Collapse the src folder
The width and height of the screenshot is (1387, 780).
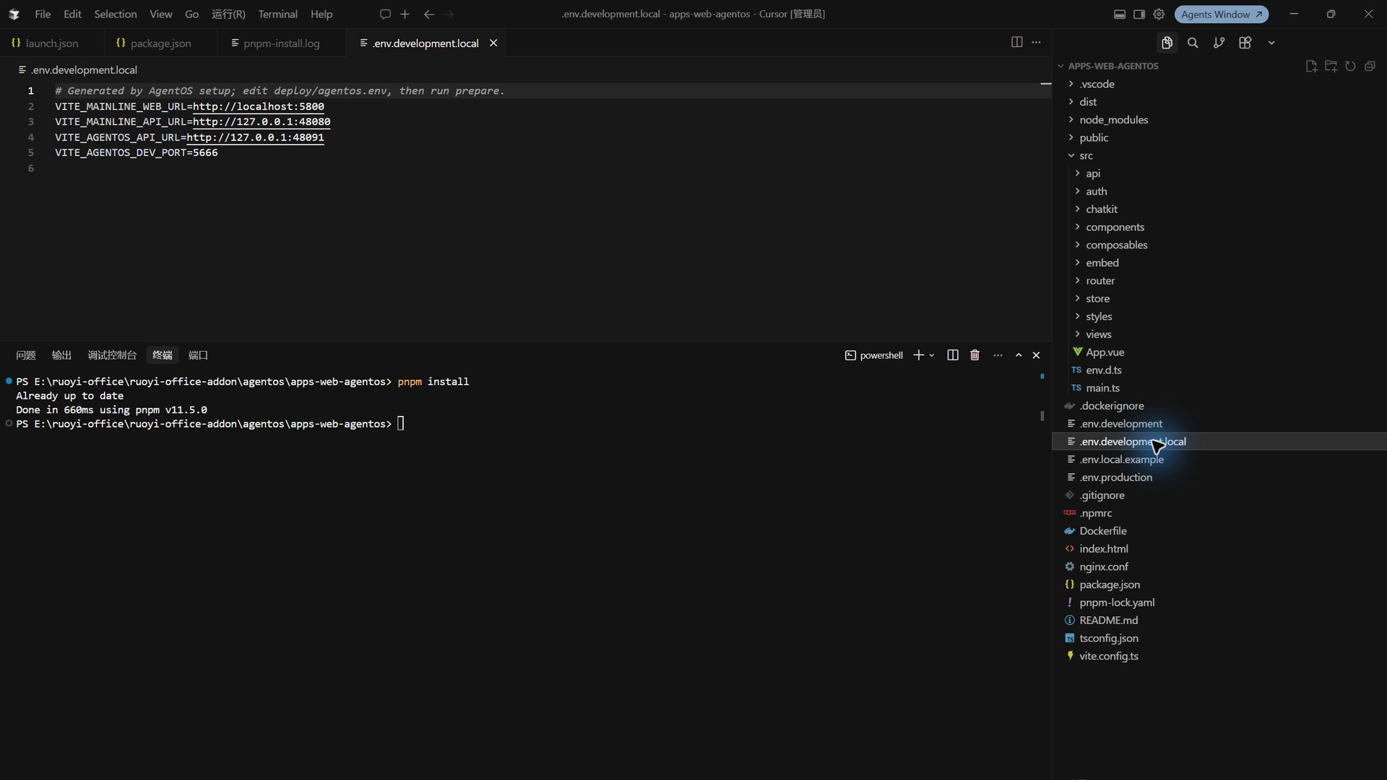click(x=1219, y=156)
